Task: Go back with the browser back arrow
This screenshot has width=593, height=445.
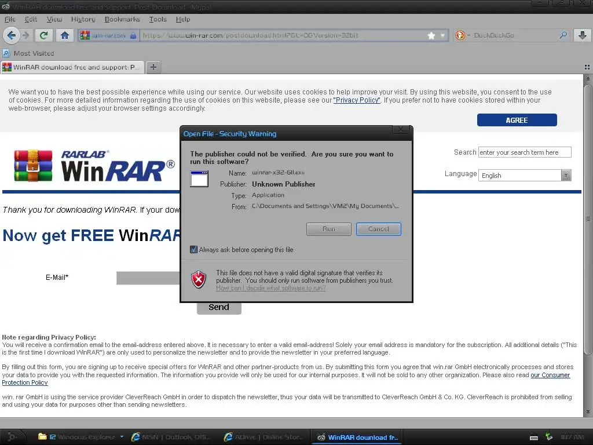Action: (x=12, y=35)
